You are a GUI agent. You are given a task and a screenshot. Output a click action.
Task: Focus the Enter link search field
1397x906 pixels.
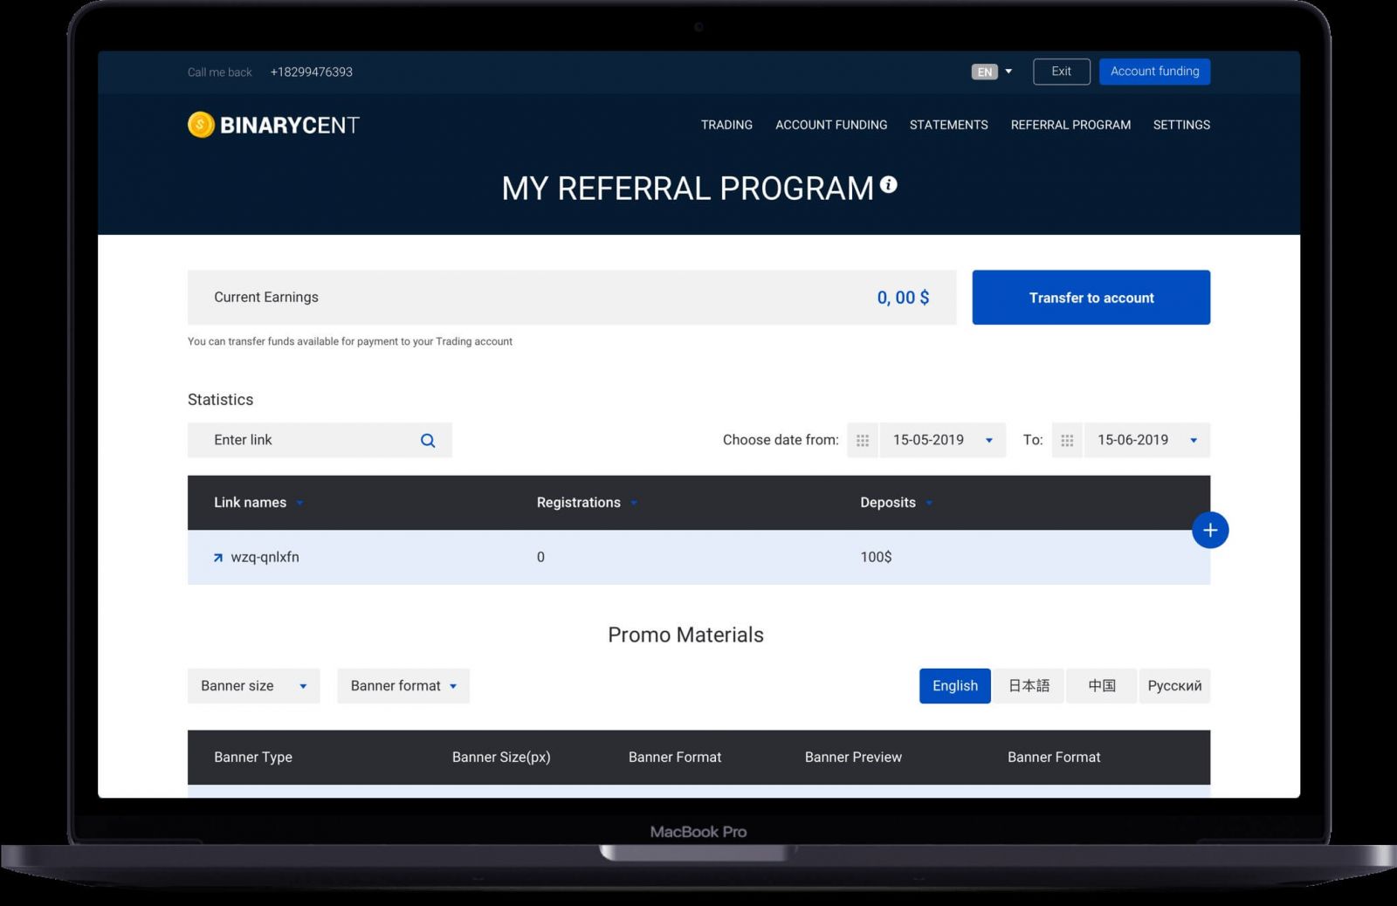coord(320,441)
